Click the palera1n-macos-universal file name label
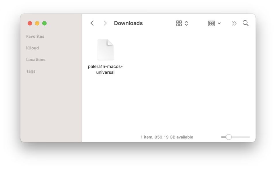The width and height of the screenshot is (276, 169). click(x=105, y=69)
